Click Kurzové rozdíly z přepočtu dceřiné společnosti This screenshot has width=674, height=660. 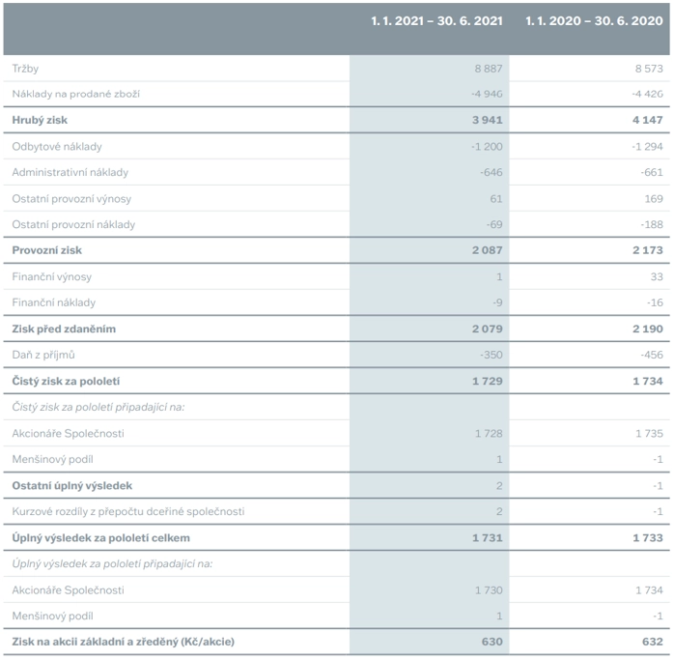[128, 511]
